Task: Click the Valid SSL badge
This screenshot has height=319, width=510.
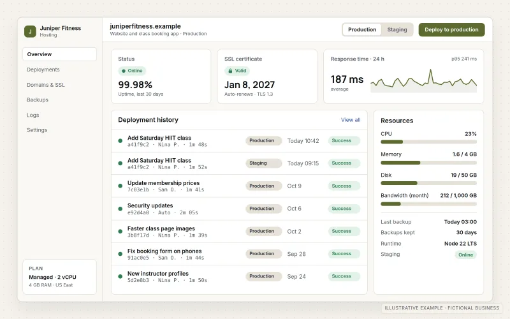Action: click(x=237, y=71)
